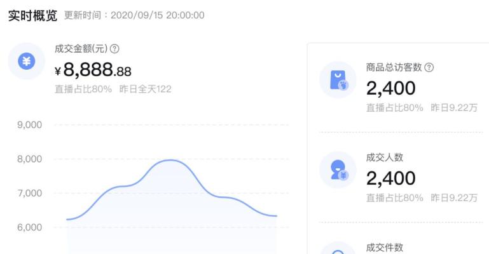Click the buyer person icon for 成交人数
This screenshot has width=489, height=254.
click(338, 170)
